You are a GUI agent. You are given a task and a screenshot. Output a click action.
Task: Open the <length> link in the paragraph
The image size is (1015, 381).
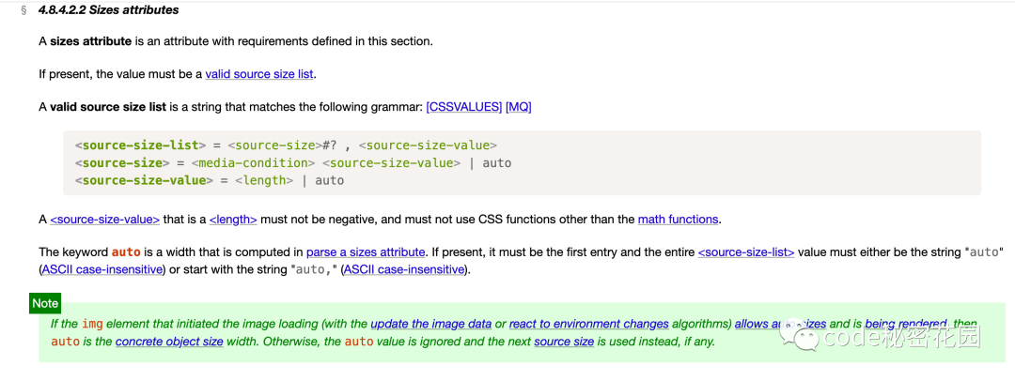click(233, 220)
